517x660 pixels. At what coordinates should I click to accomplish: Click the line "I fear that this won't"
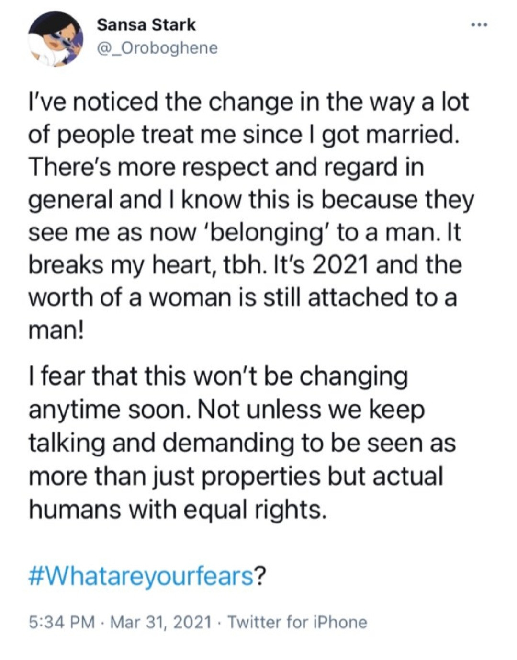218,376
